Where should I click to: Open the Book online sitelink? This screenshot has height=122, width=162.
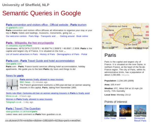(x=82, y=36)
